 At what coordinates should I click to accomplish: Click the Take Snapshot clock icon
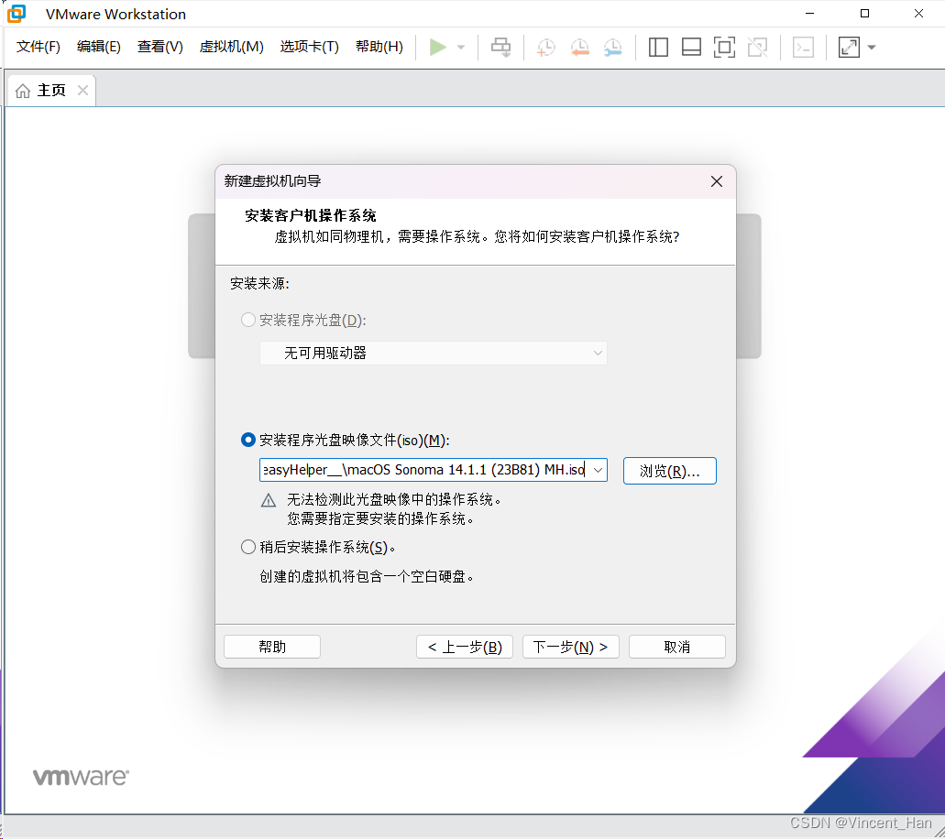pos(546,47)
